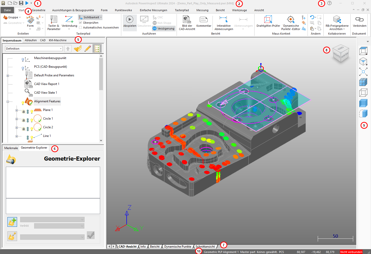This screenshot has width=371, height=254.
Task: Expand the Verbindung dropdown arrow
Action: (x=69, y=29)
